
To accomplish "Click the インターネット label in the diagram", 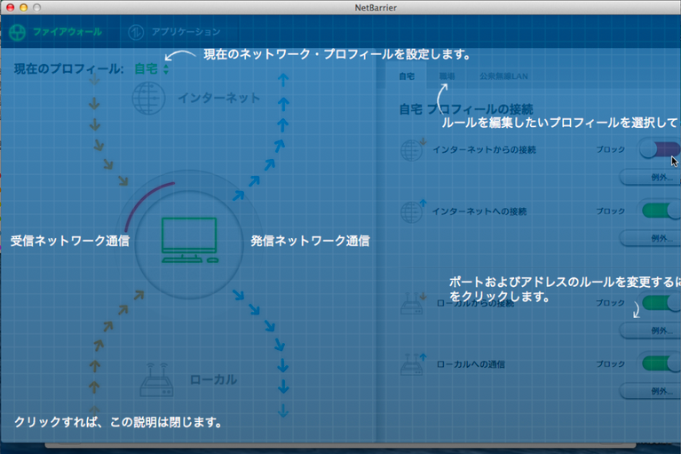I will tap(219, 99).
